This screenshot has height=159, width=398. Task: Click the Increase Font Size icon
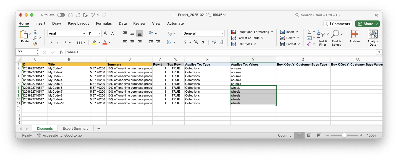pos(106,33)
